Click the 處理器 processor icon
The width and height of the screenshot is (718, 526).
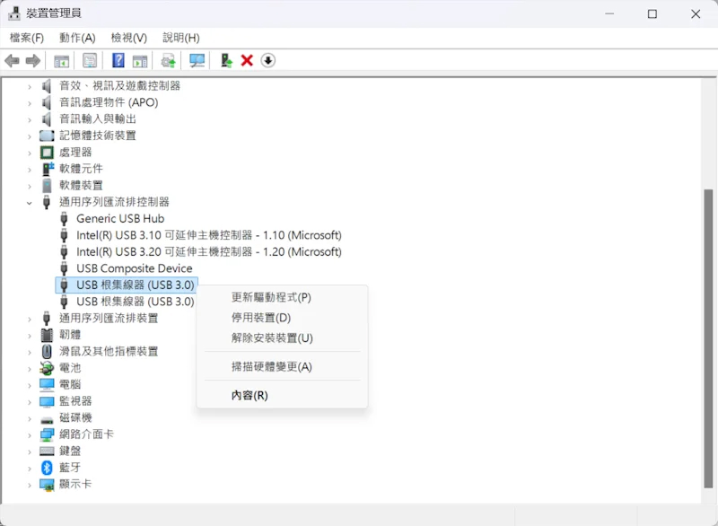(x=47, y=152)
